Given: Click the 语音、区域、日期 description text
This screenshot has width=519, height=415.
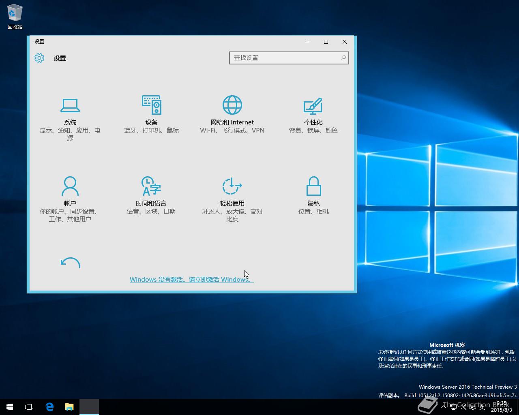Looking at the screenshot, I should [151, 211].
